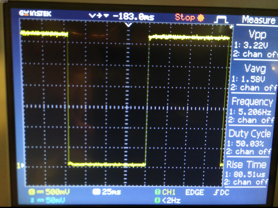Select the Vpp measurement menu item

coord(257,34)
